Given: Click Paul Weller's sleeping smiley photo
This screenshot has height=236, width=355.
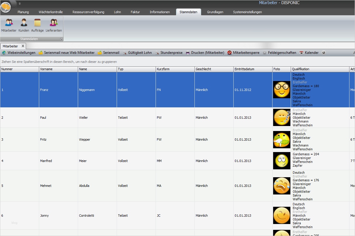Looking at the screenshot, I should 282,118.
